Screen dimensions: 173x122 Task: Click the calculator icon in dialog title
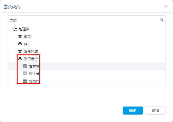(x=5, y=7)
